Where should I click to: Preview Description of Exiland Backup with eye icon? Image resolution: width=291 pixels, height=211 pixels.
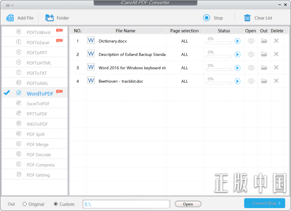[251, 54]
